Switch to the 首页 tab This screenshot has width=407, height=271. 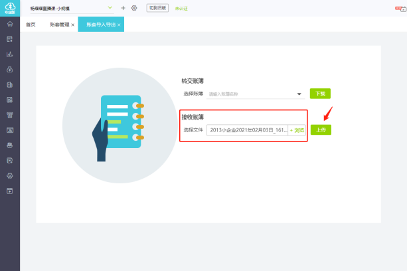[31, 25]
